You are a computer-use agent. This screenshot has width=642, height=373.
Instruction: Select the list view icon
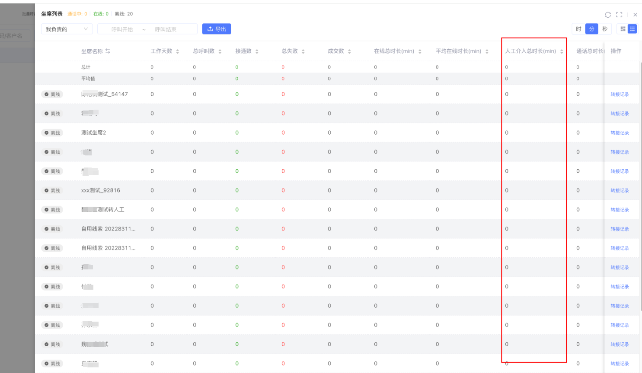point(632,29)
